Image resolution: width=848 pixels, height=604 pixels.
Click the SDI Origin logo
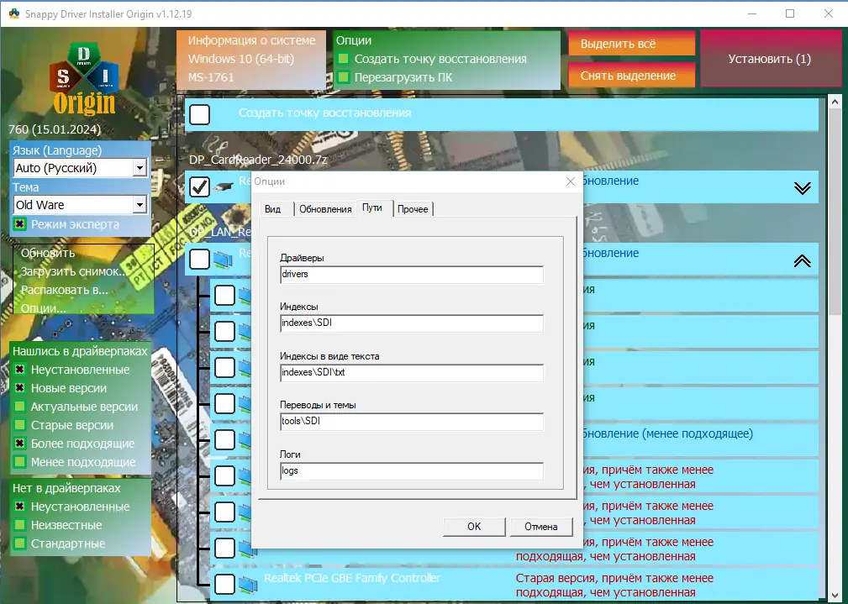(84, 80)
